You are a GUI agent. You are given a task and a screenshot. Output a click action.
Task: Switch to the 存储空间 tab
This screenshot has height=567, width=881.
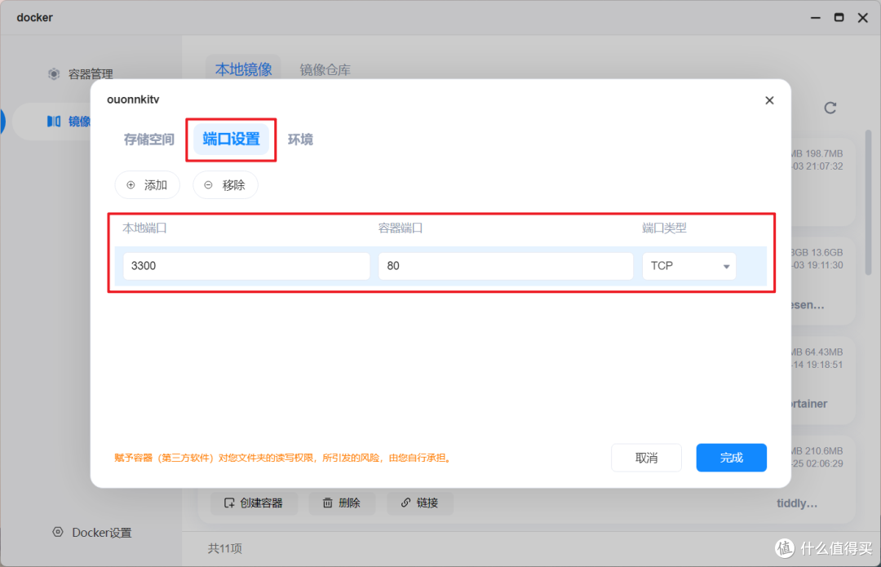click(x=149, y=140)
